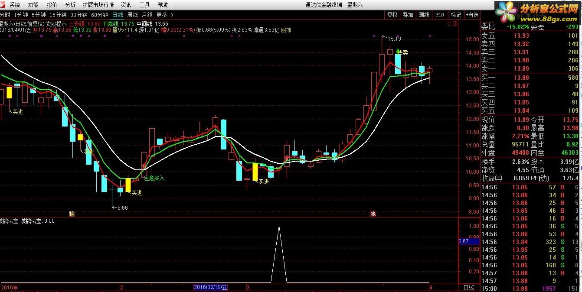Click the 15.13 high price label
This screenshot has width=582, height=292.
coord(395,39)
